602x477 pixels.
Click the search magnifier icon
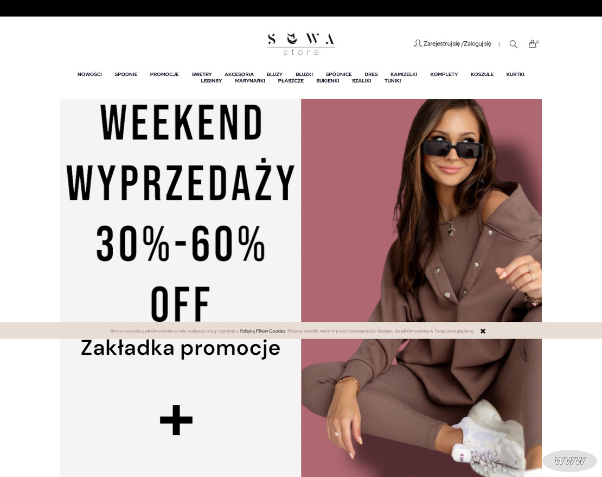pyautogui.click(x=513, y=44)
